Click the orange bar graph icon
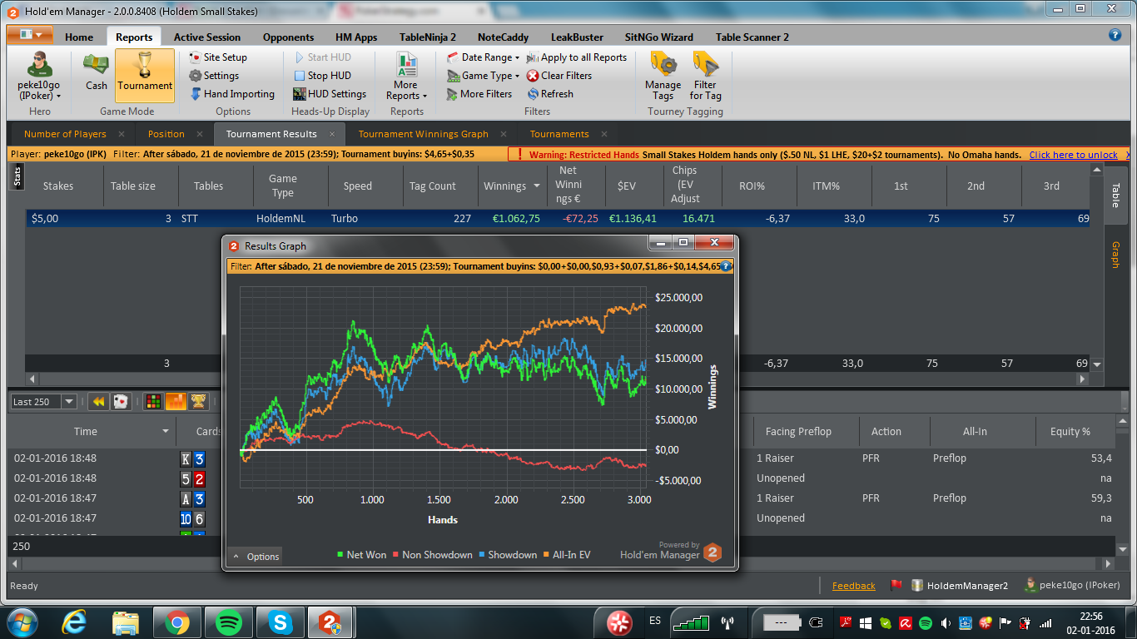The height and width of the screenshot is (639, 1137). 176,402
